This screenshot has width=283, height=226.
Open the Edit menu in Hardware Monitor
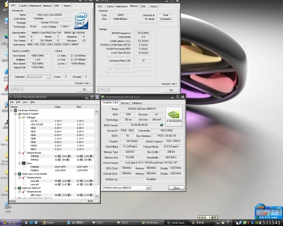tap(18, 102)
